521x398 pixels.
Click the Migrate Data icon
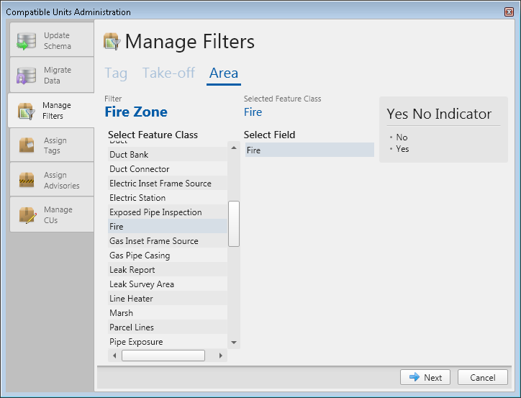27,76
